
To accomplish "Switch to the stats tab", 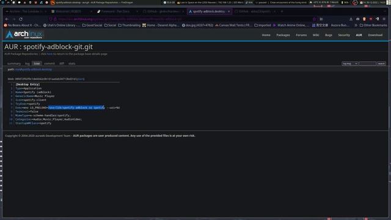I will (x=72, y=64).
